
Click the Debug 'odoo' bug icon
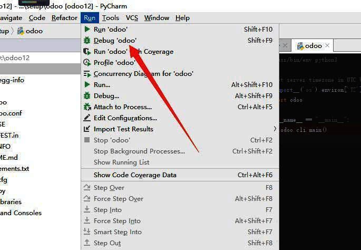tap(87, 41)
